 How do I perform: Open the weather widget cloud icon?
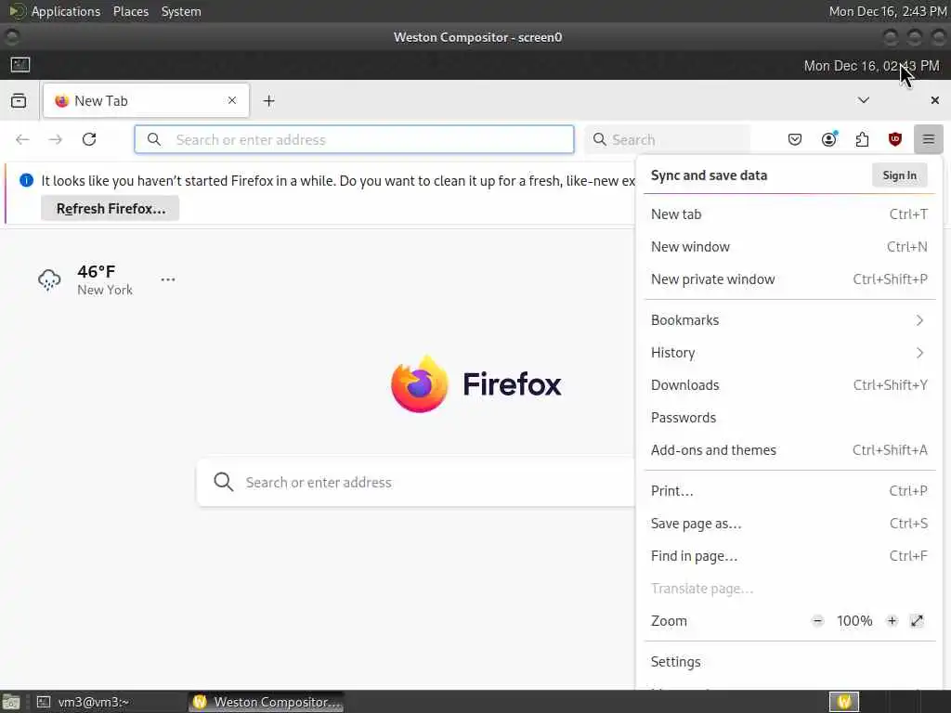click(49, 279)
